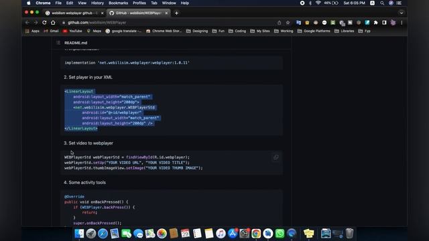This screenshot has width=429, height=241.
Task: Open the Wi-Fi status menu
Action: (318, 3)
